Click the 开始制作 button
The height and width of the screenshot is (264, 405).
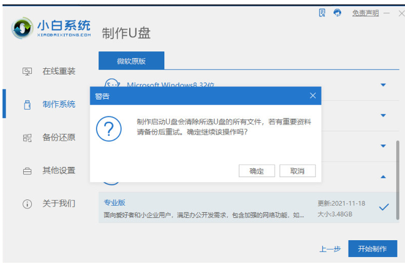click(x=372, y=248)
